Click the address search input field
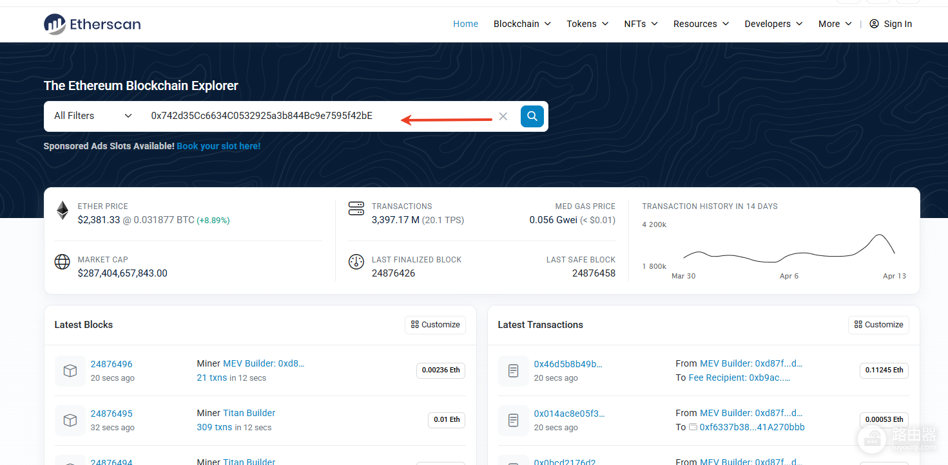This screenshot has height=465, width=948. (319, 116)
